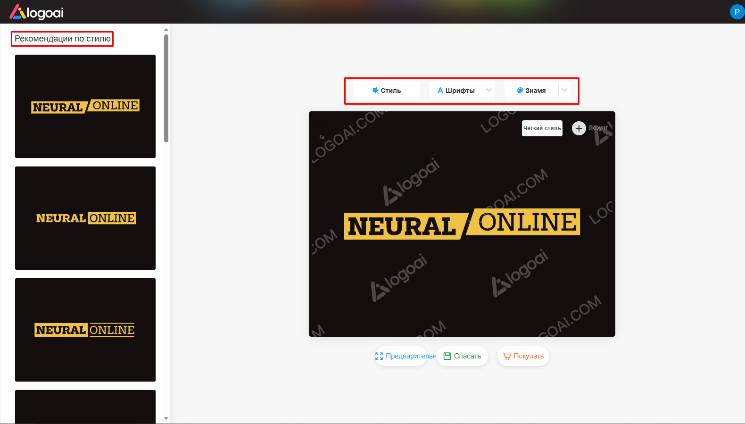The height and width of the screenshot is (424, 745).
Task: Click the sidebar scroll up arrow
Action: (x=166, y=30)
